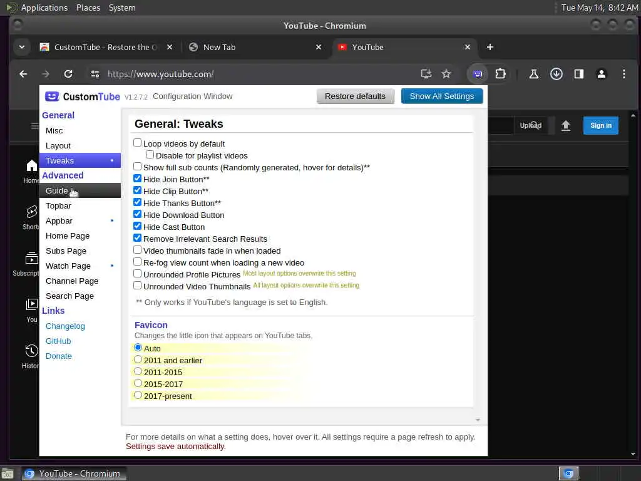Enable Re-fog view count option
Image resolution: width=641 pixels, height=481 pixels.
(137, 261)
